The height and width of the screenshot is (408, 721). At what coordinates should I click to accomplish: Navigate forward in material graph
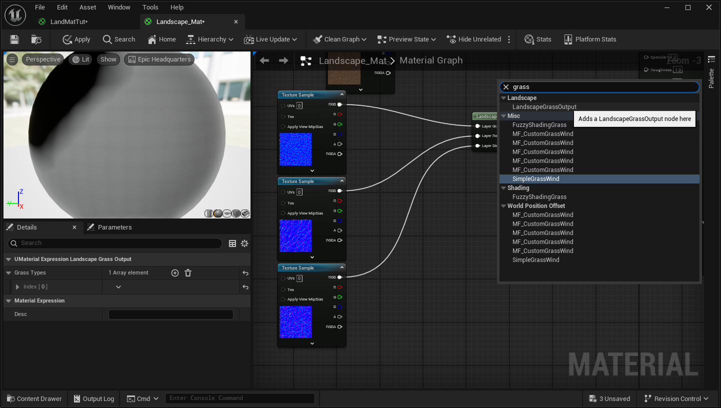pyautogui.click(x=283, y=60)
